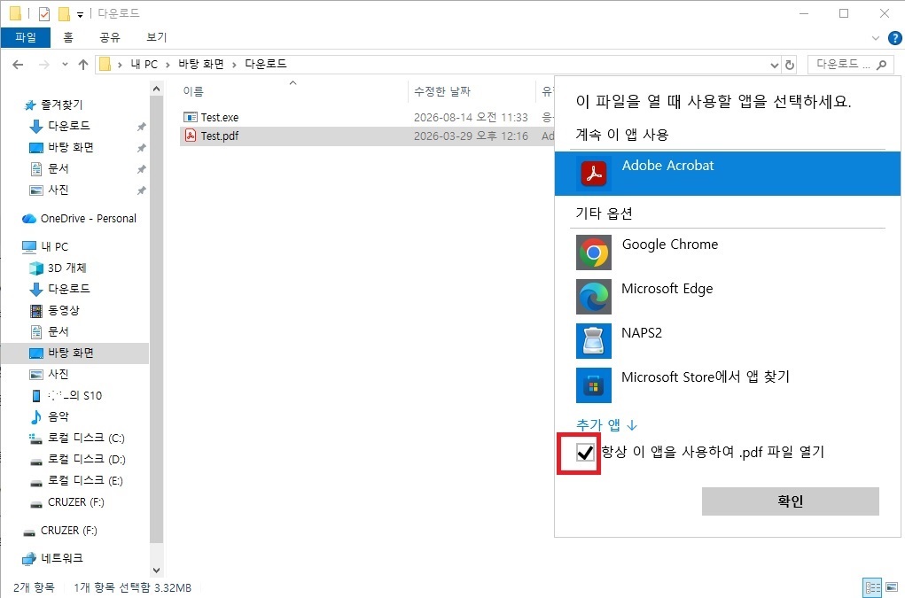
Task: Open 로컬 디스크 (C:) drive
Action: (x=77, y=439)
